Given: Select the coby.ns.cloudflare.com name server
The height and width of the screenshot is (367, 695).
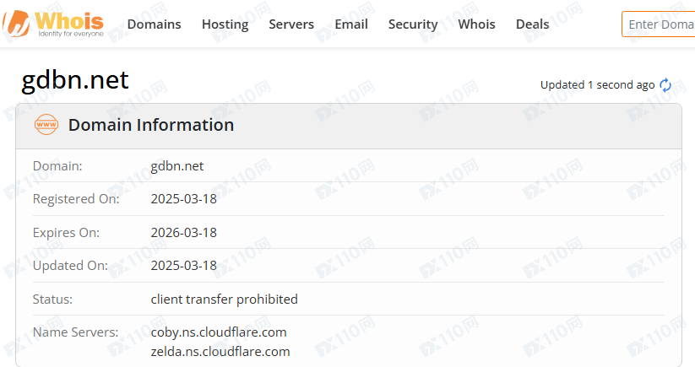Looking at the screenshot, I should 219,332.
